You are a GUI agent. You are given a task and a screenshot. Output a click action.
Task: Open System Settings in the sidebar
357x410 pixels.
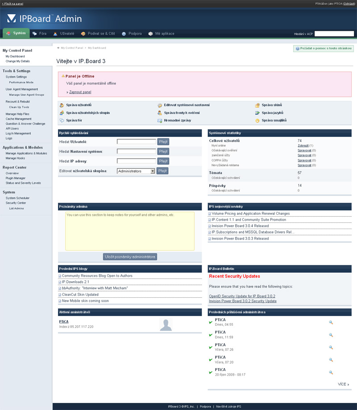(16, 77)
